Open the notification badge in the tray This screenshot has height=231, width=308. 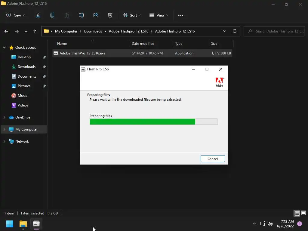(x=300, y=223)
